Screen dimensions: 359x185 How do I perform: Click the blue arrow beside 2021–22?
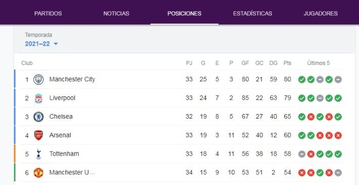coord(56,44)
